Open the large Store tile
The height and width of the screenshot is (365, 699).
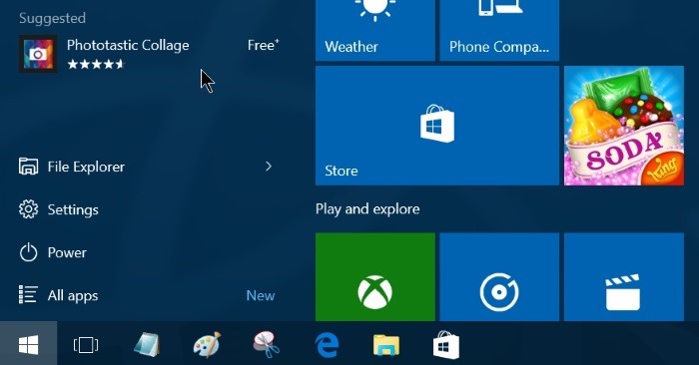click(437, 126)
